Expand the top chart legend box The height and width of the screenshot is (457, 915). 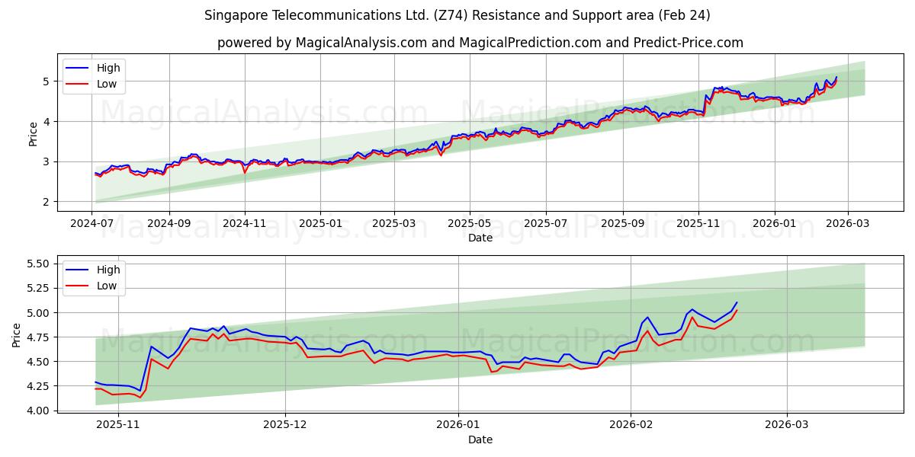[x=95, y=75]
